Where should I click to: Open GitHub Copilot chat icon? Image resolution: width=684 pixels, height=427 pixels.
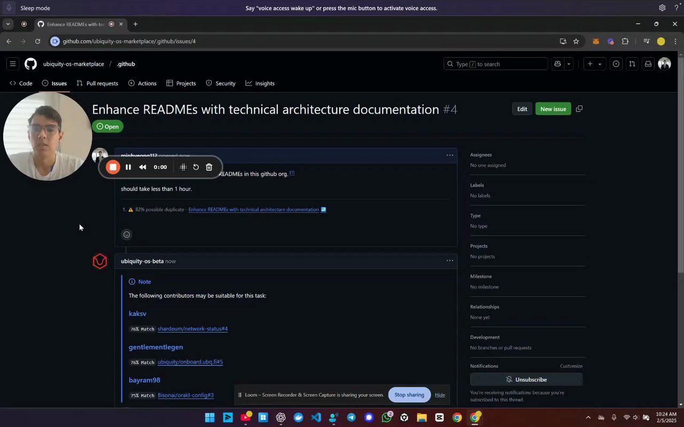557,64
